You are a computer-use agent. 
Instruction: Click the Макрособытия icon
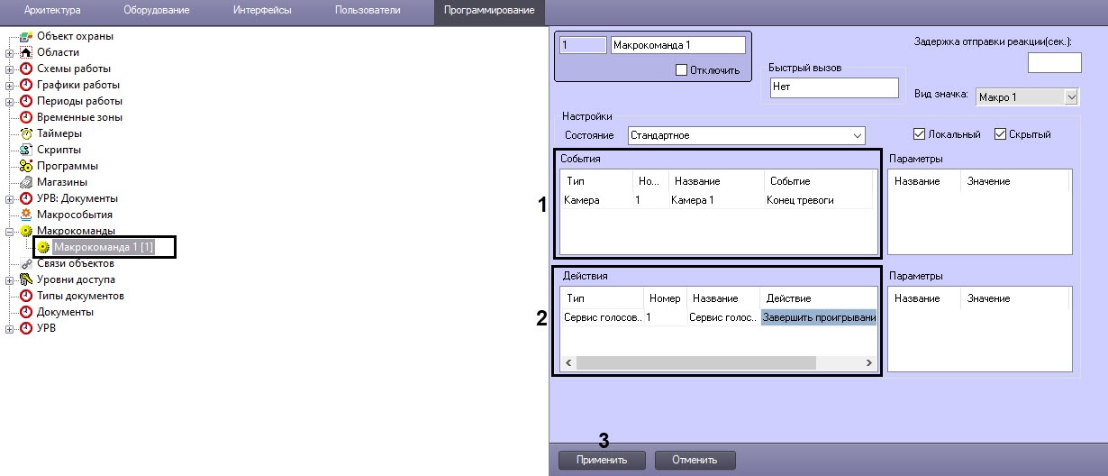pos(26,215)
